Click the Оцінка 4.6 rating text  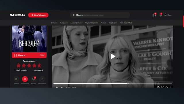pos(38,70)
